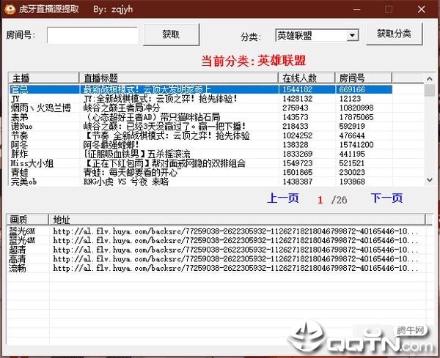Select the streamer row 节奏

pos(201,135)
